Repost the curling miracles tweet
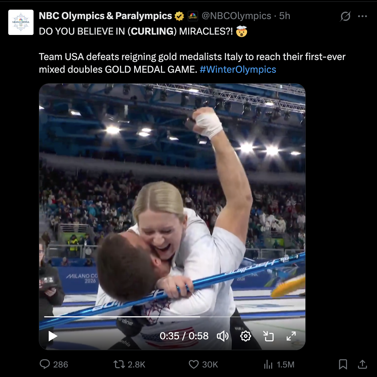 tap(119, 364)
